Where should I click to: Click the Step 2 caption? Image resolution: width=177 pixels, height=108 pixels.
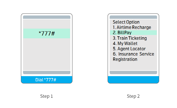[x=133, y=96]
